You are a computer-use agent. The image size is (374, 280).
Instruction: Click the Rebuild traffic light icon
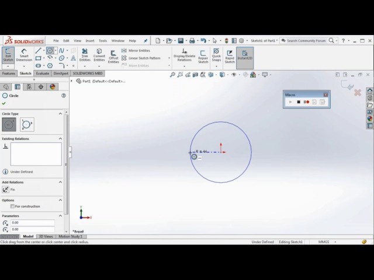(x=226, y=41)
